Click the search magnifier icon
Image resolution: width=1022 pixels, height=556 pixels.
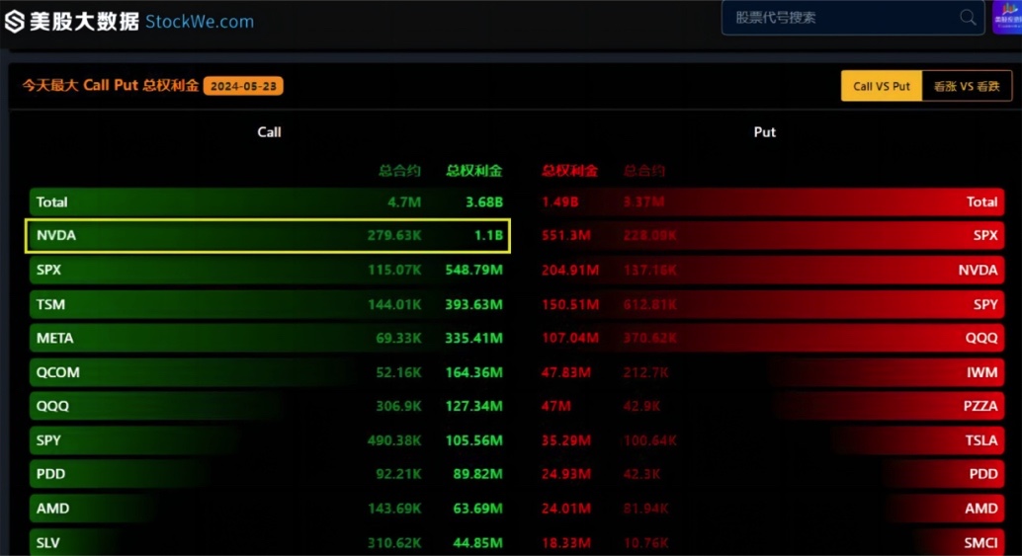point(968,18)
